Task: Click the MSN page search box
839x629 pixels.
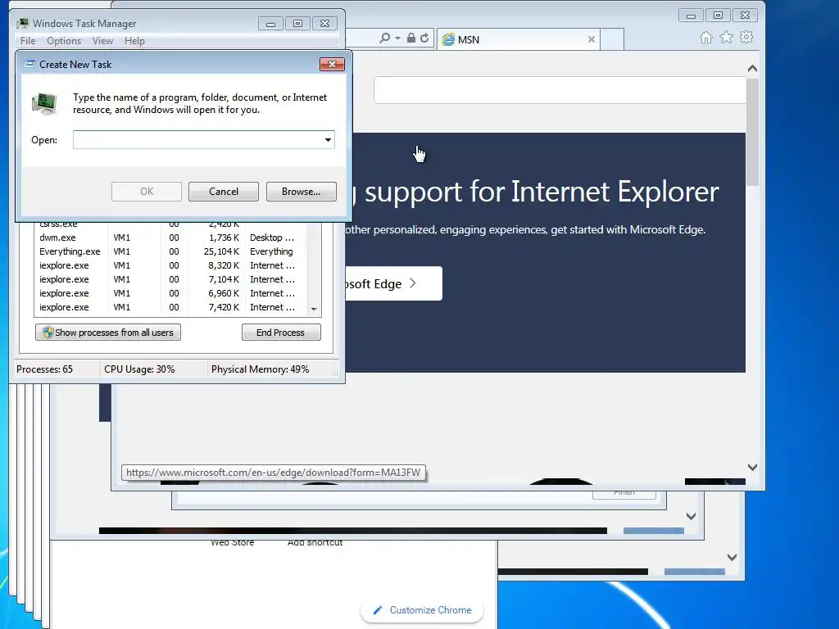Action: [560, 90]
